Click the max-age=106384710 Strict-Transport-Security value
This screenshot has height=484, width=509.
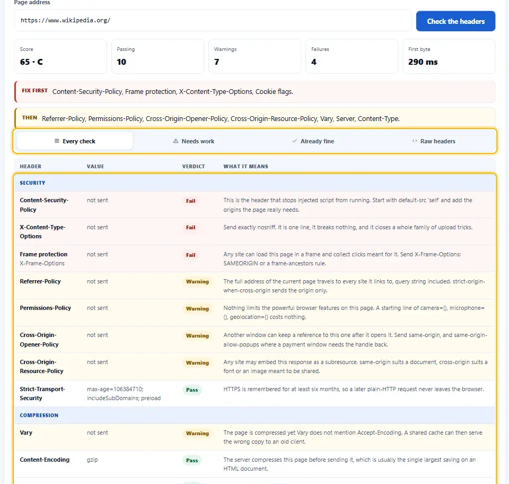coord(124,393)
